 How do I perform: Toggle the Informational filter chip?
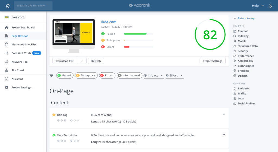pyautogui.click(x=129, y=75)
